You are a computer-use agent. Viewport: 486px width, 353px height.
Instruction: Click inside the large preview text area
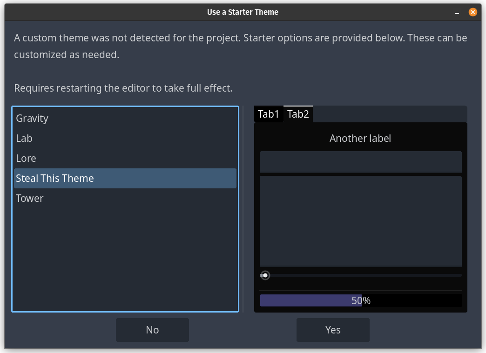[361, 221]
